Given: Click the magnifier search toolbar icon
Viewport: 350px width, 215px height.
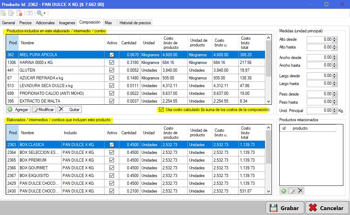Looking at the screenshot, I should tap(39, 13).
